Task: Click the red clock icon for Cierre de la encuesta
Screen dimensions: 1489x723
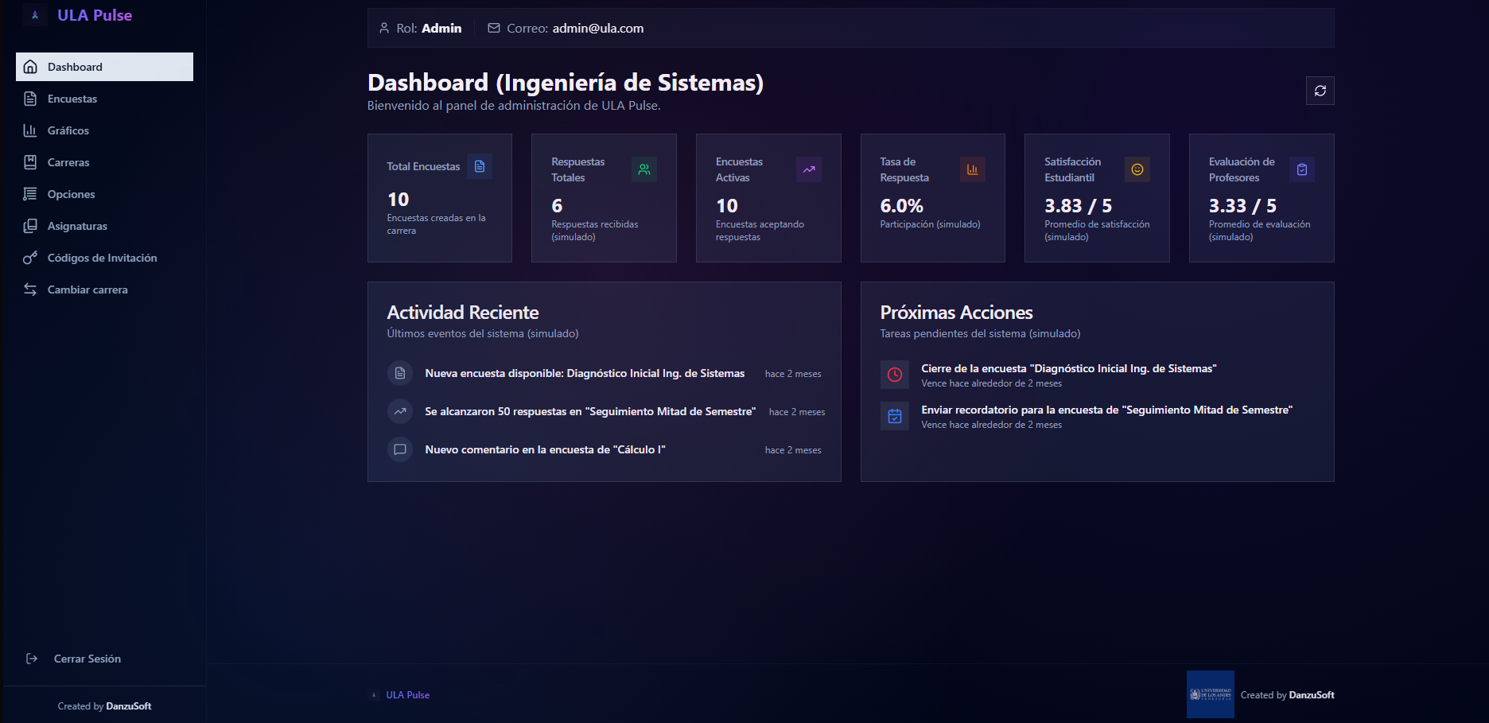Action: point(895,375)
